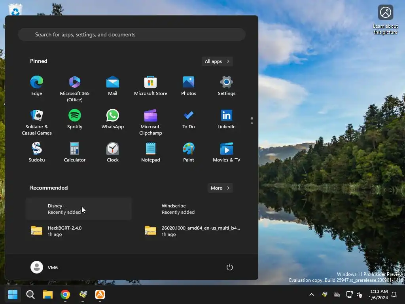Screen dimensions: 405x304
Task: Open File Explorer from the taskbar
Action: point(48,294)
